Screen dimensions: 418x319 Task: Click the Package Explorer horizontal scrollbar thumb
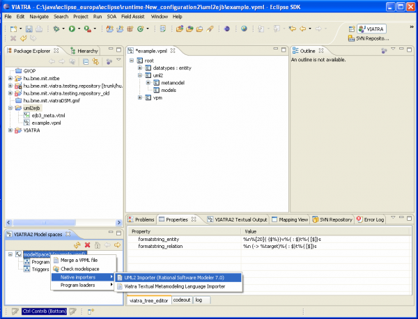(45, 222)
